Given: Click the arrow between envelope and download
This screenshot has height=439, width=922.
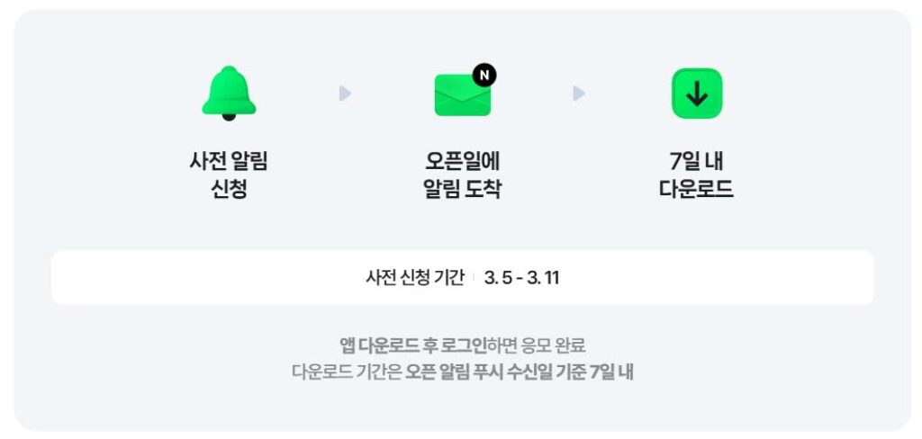Looking at the screenshot, I should pyautogui.click(x=579, y=94).
